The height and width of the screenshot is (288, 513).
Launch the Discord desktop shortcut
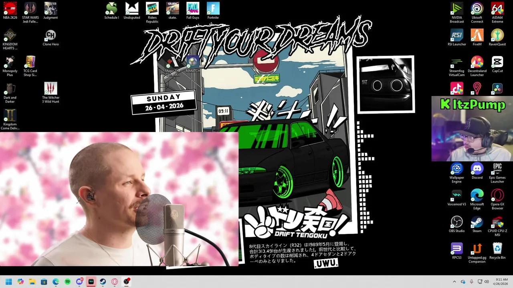477,171
